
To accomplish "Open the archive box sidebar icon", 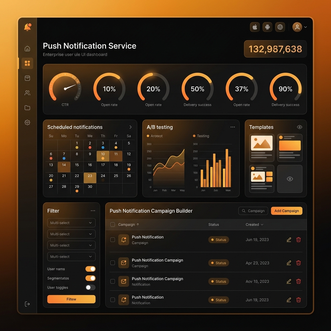I will (27, 78).
